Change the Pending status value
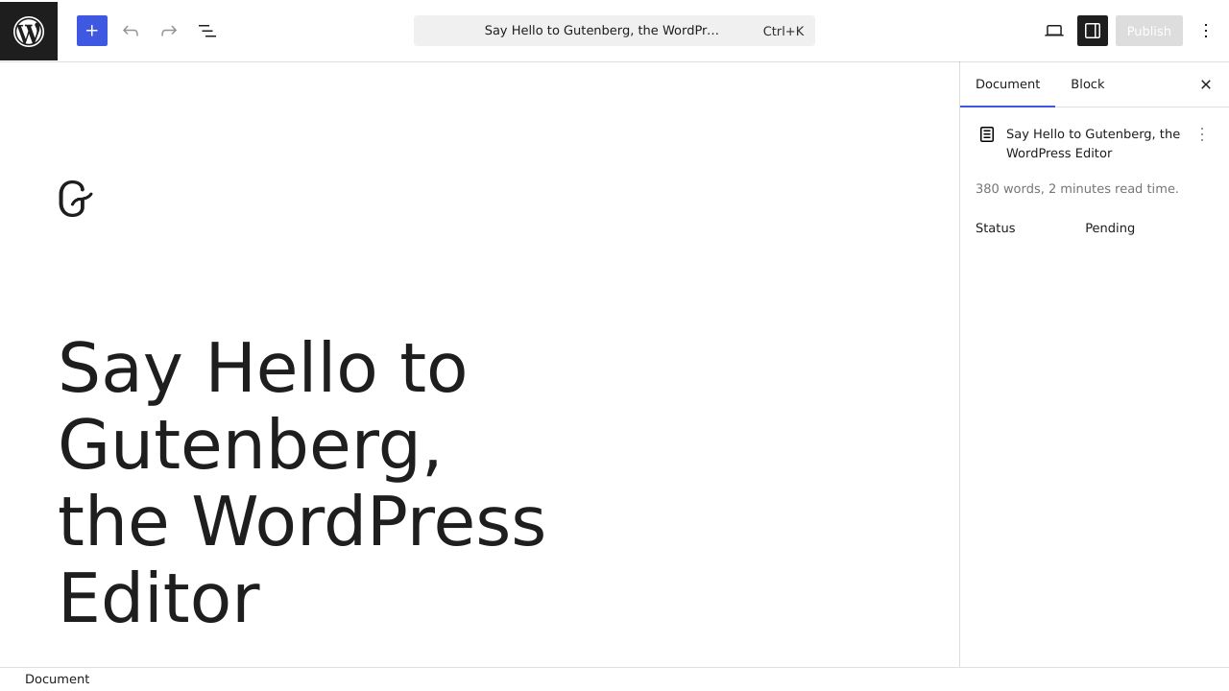The image size is (1229, 691). click(1110, 227)
